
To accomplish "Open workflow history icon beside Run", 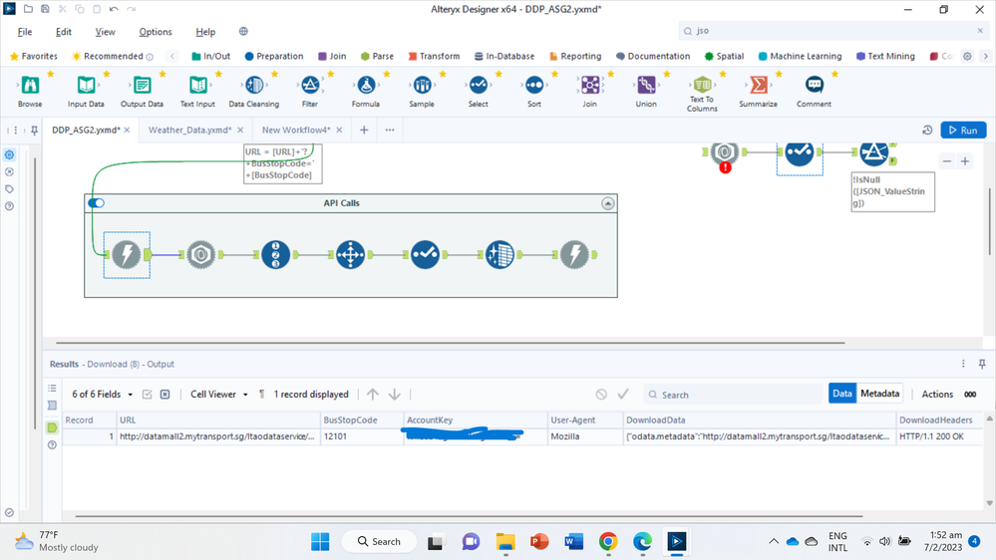I will 927,131.
